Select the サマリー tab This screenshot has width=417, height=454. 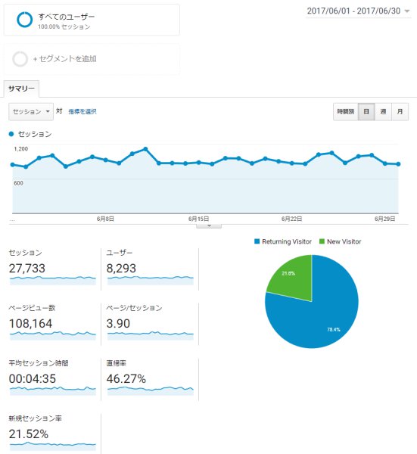point(21,89)
